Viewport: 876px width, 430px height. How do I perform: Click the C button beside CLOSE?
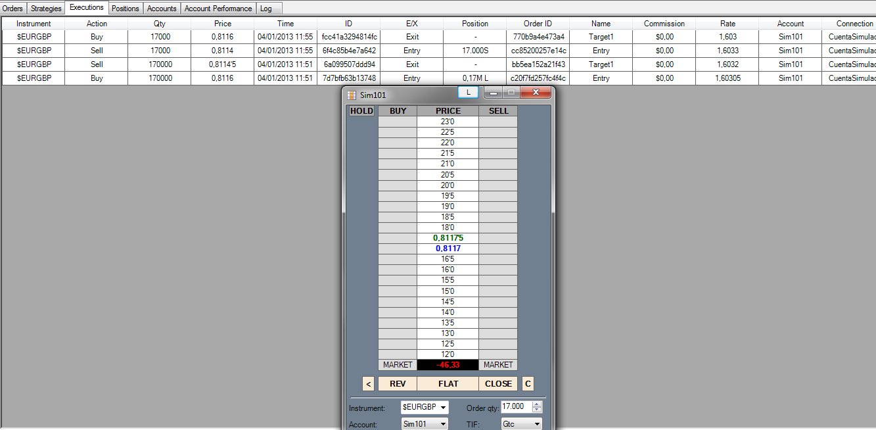(x=528, y=384)
